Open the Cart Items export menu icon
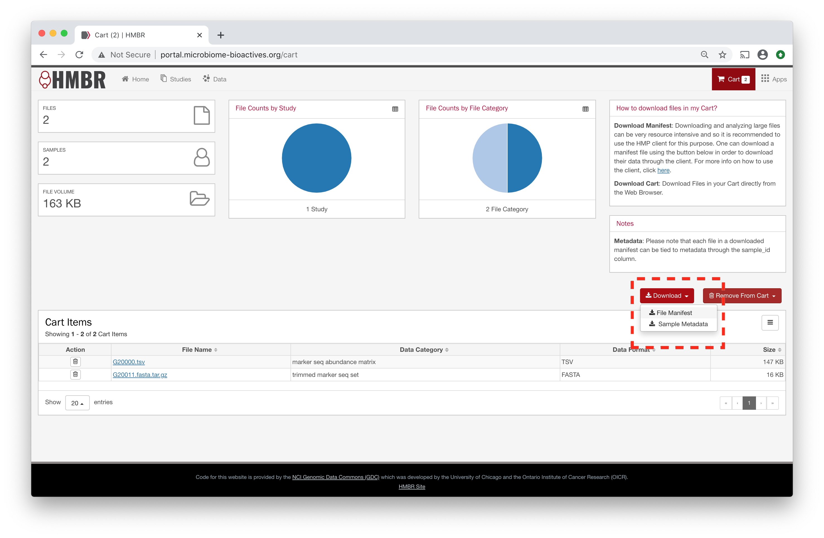The height and width of the screenshot is (538, 824). (x=770, y=322)
